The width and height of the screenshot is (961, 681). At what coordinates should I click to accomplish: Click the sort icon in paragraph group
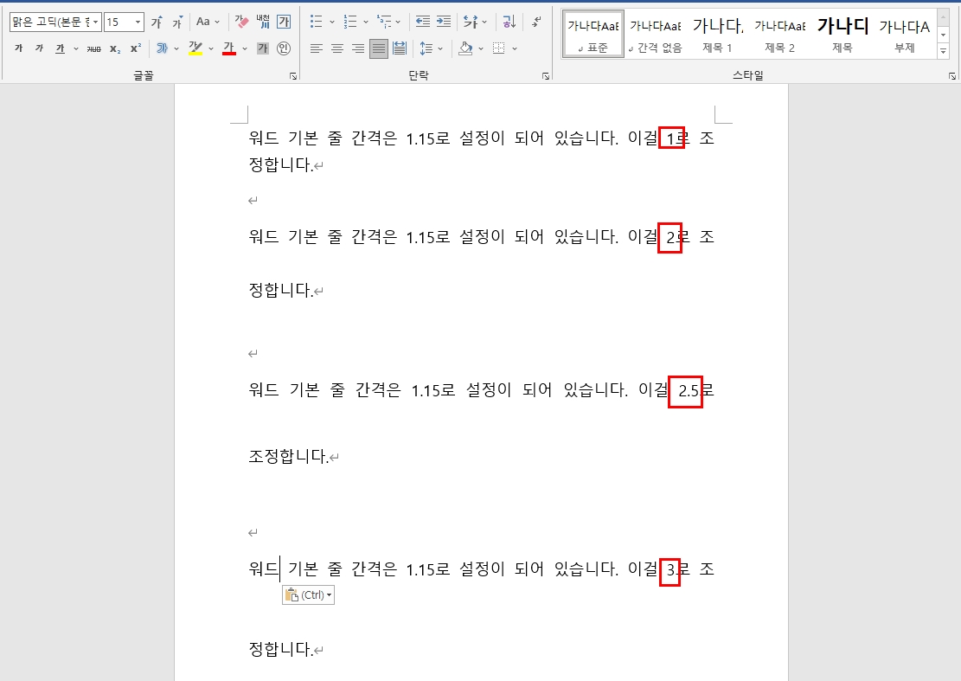click(509, 22)
